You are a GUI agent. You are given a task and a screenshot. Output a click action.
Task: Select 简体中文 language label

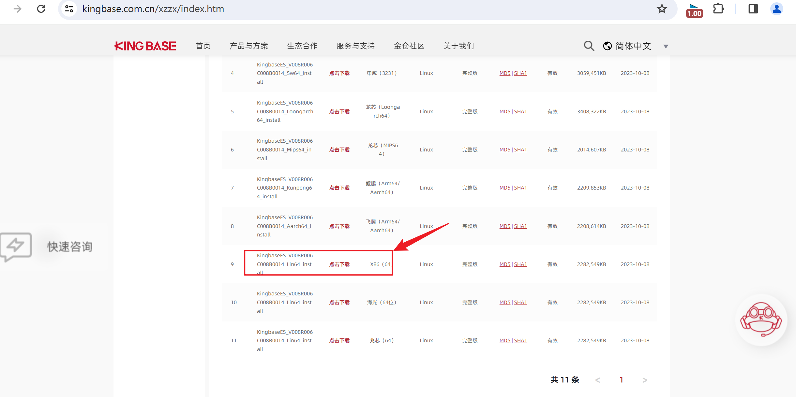(x=633, y=46)
